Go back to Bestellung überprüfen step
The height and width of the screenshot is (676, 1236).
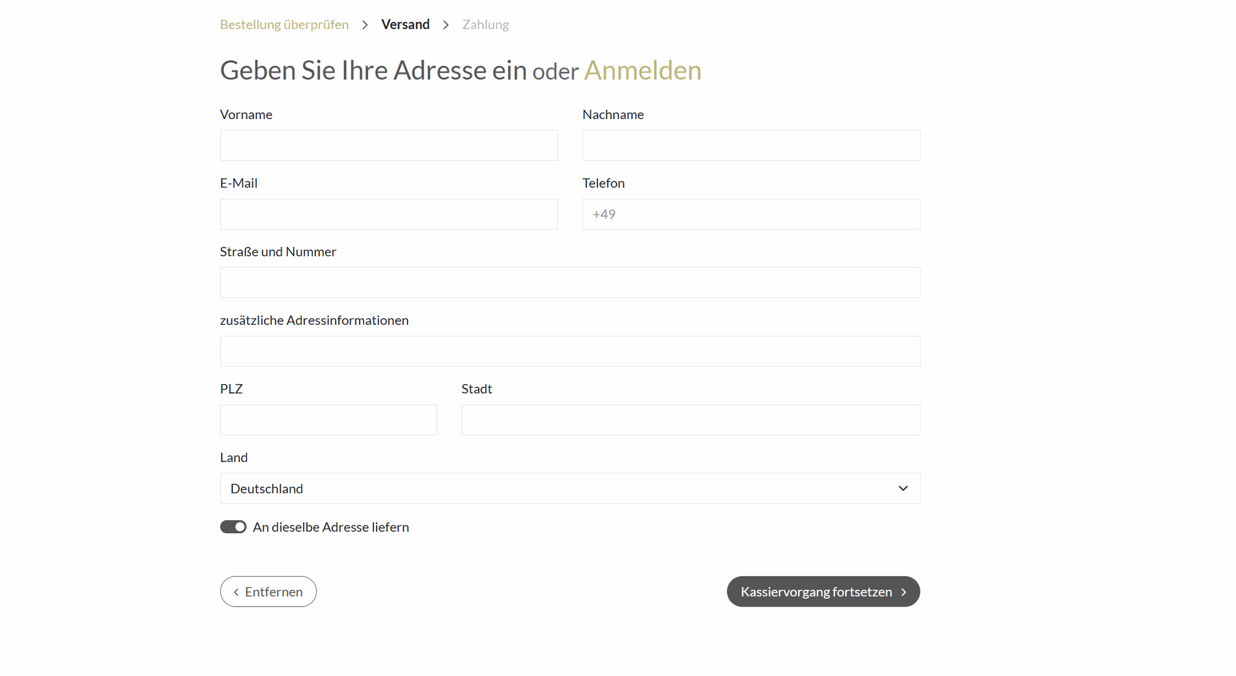tap(284, 24)
